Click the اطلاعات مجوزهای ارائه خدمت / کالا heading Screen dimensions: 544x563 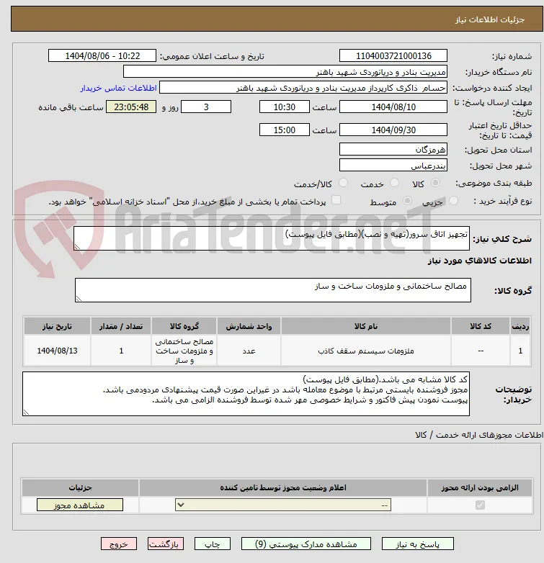[479, 435]
